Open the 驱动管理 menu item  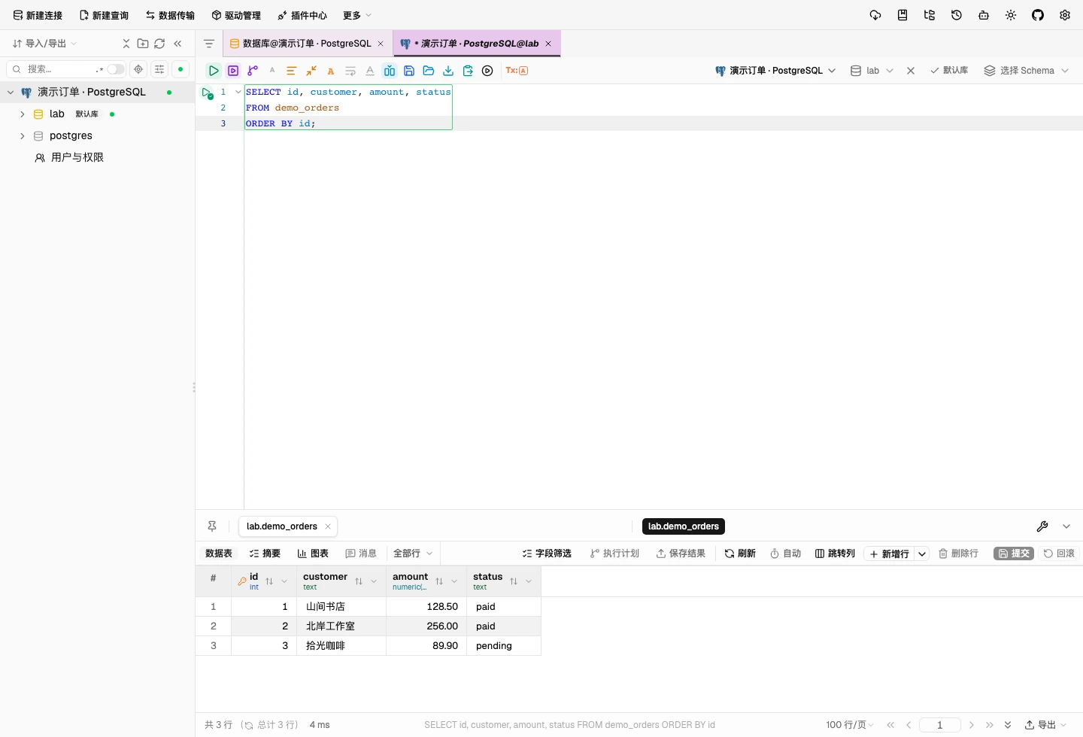click(x=236, y=15)
